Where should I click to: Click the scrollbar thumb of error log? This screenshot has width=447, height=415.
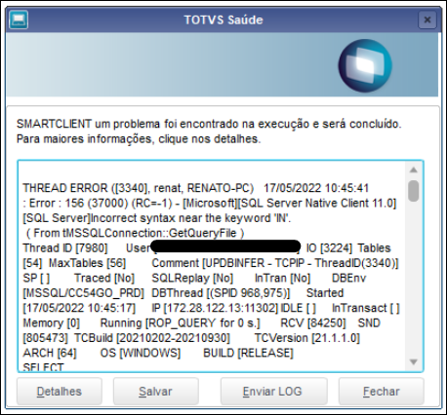click(x=414, y=191)
